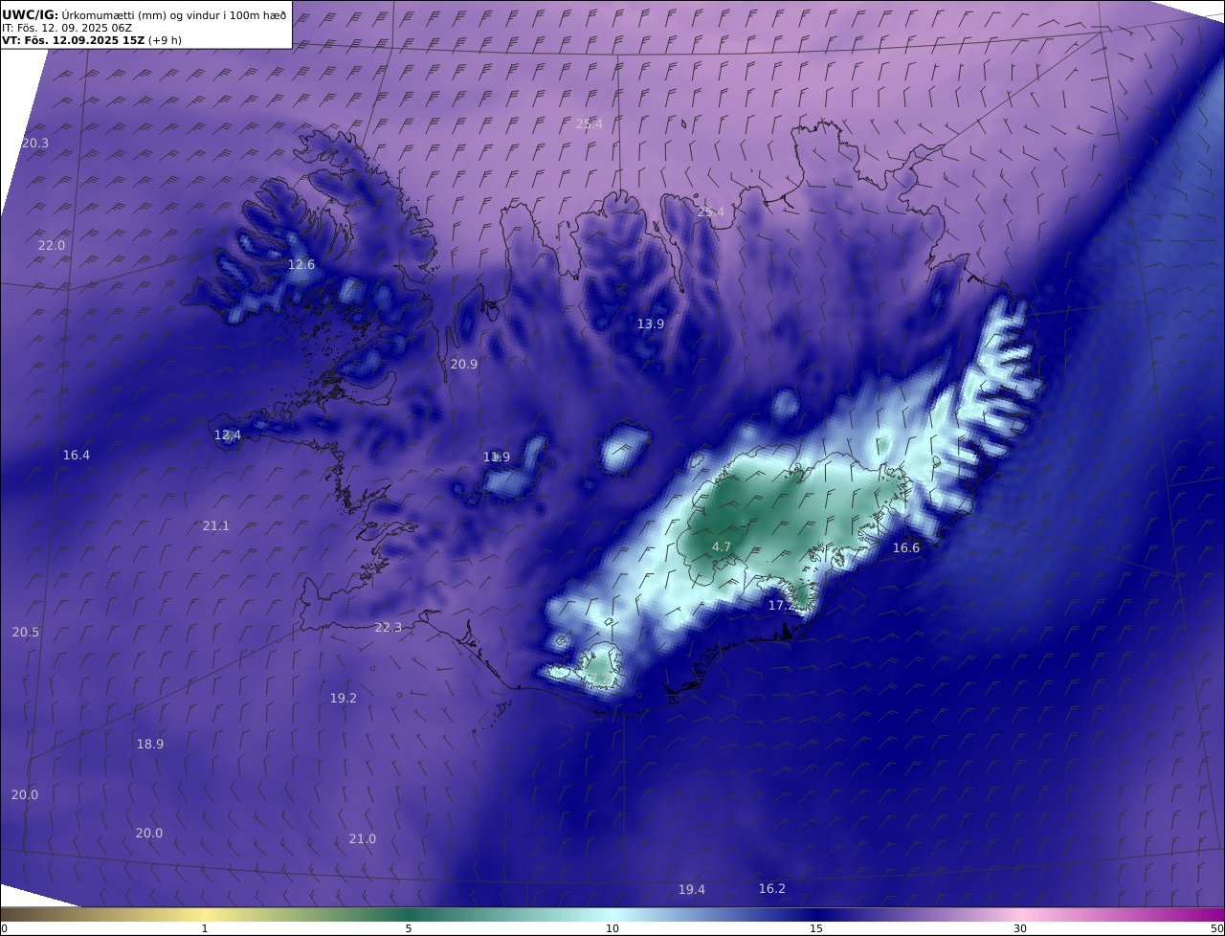Click the 19.4 value label

click(x=692, y=890)
